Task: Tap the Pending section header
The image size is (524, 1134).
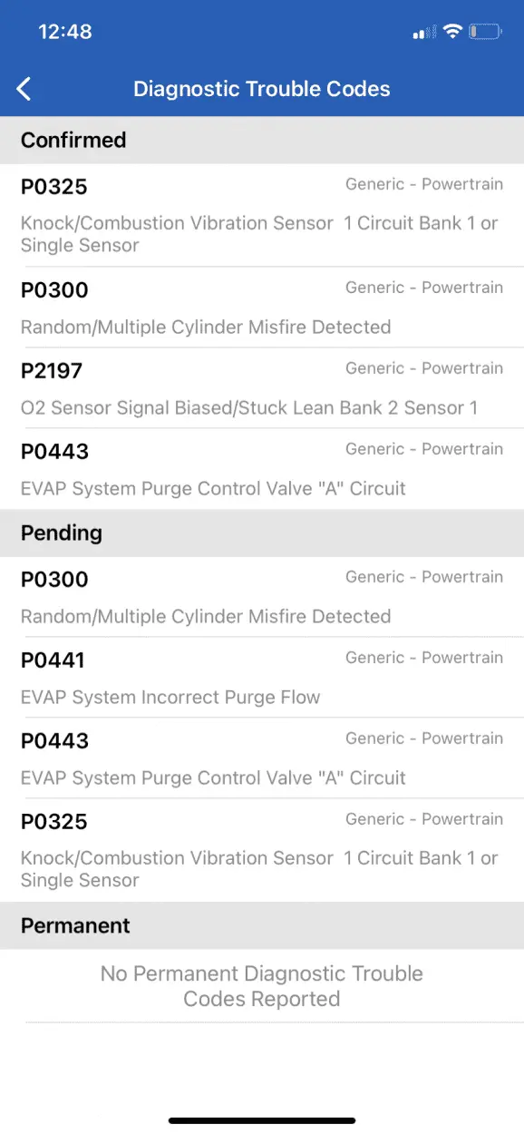Action: (262, 533)
